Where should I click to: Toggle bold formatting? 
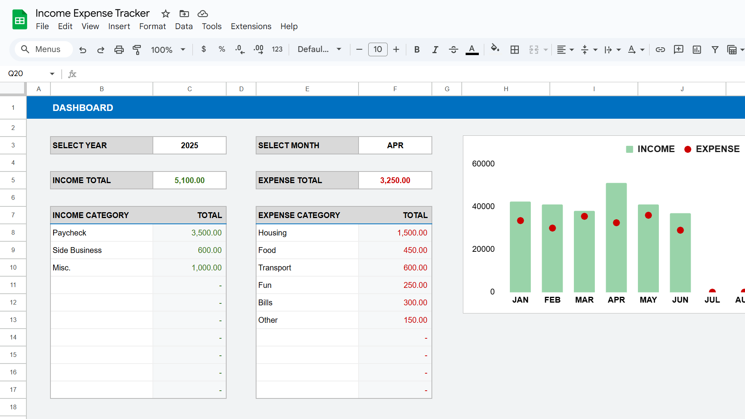(417, 50)
